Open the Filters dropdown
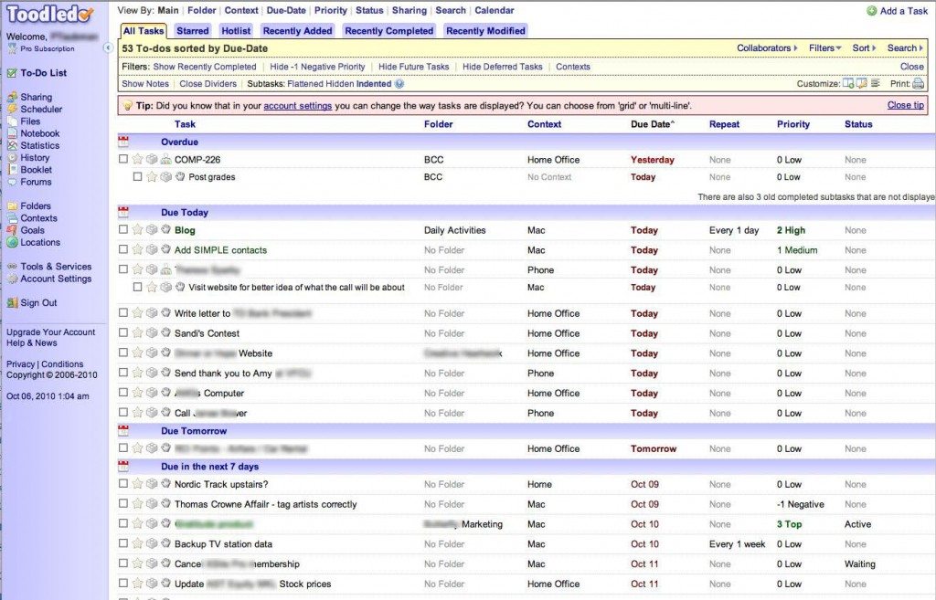Image resolution: width=936 pixels, height=600 pixels. pyautogui.click(x=825, y=47)
